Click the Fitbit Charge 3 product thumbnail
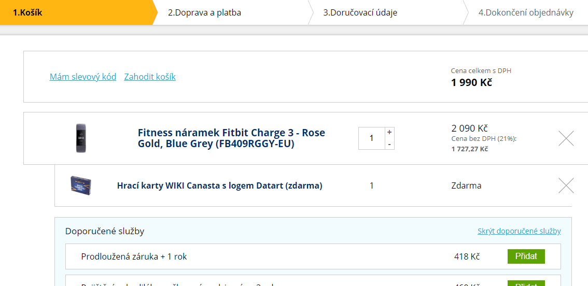The height and width of the screenshot is (286, 588). tap(81, 138)
